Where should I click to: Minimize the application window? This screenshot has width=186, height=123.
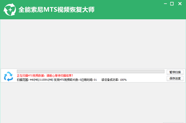tap(165, 4)
